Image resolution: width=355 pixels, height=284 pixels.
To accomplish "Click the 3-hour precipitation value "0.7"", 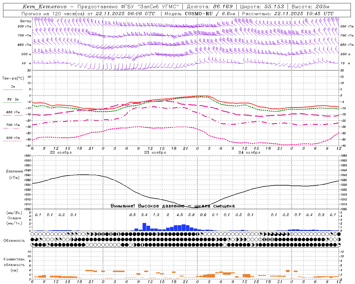I will 298,215.
